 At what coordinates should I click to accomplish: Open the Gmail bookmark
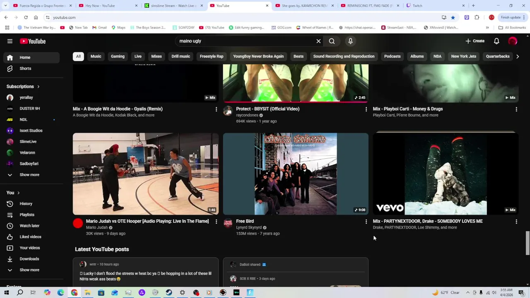(100, 28)
